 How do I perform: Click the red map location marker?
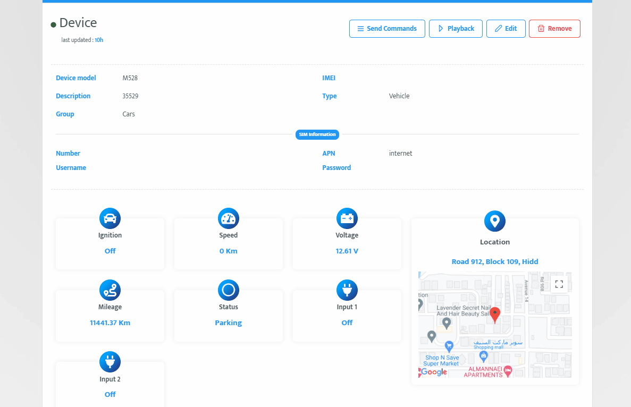pos(495,315)
